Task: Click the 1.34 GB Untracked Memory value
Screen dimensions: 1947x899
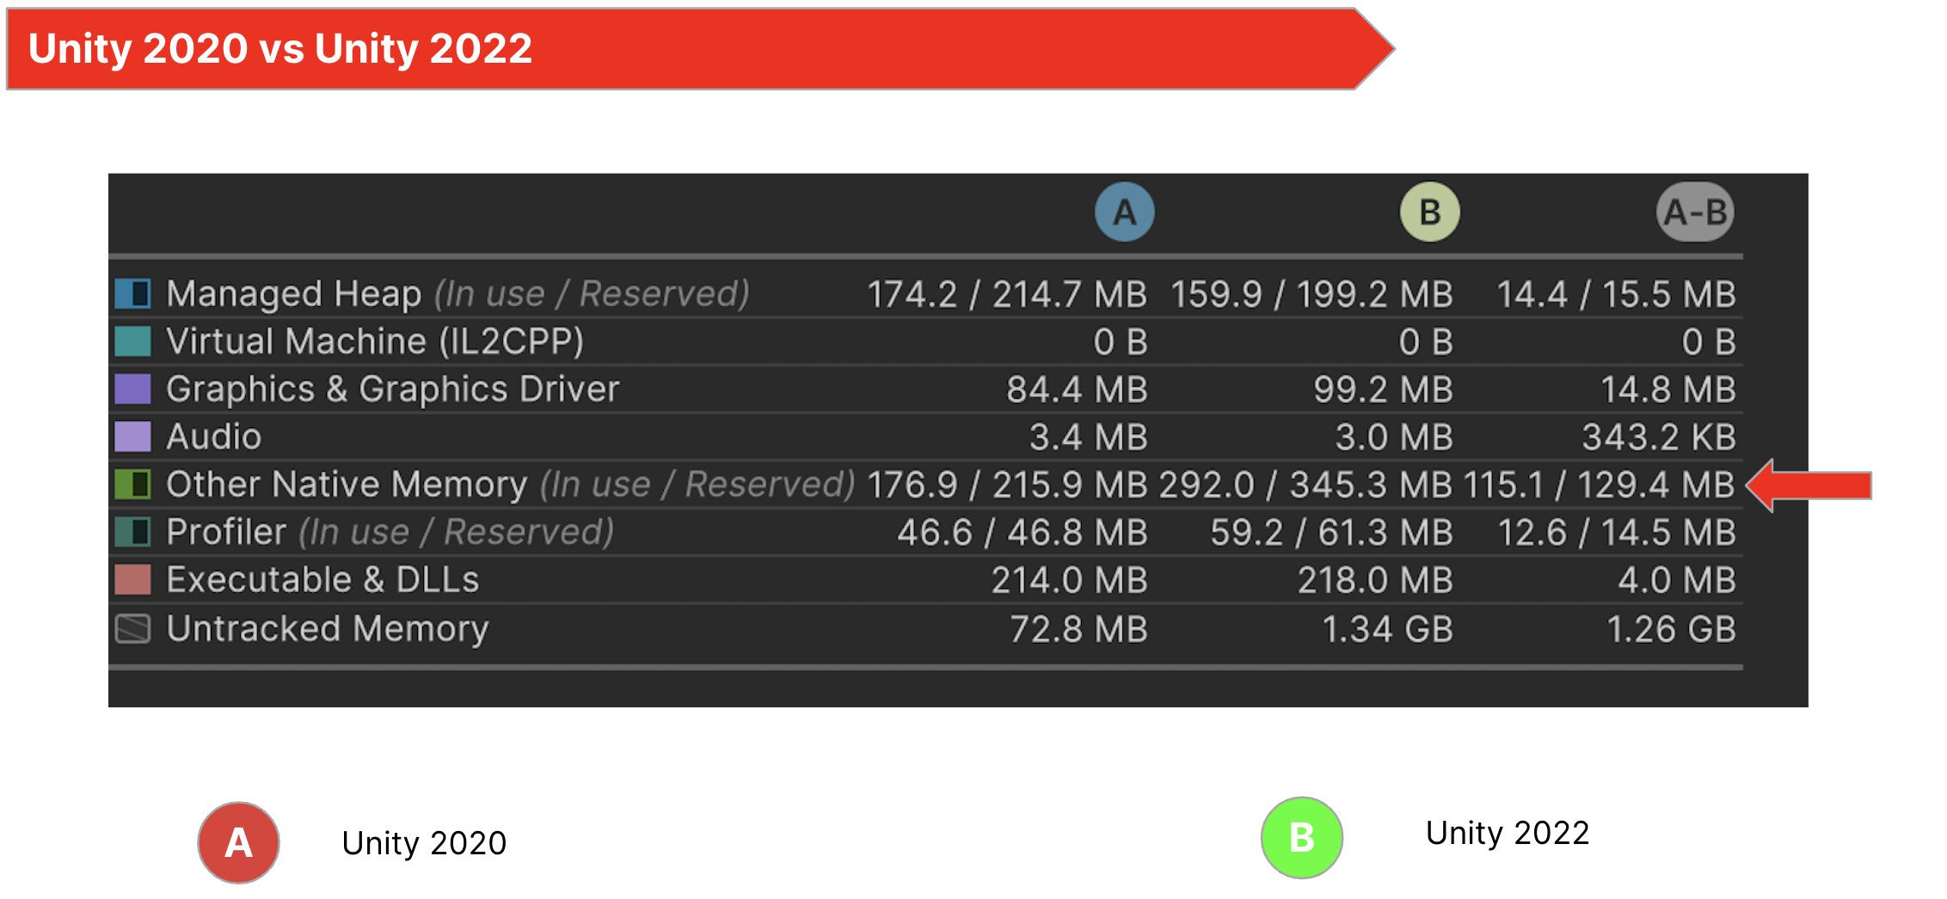Action: (x=1387, y=629)
